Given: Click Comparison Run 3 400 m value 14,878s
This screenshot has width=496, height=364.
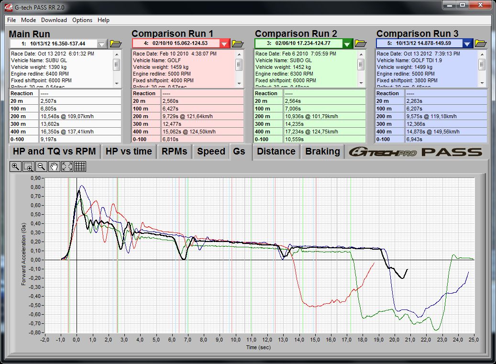Looking at the screenshot, I should click(x=446, y=132).
